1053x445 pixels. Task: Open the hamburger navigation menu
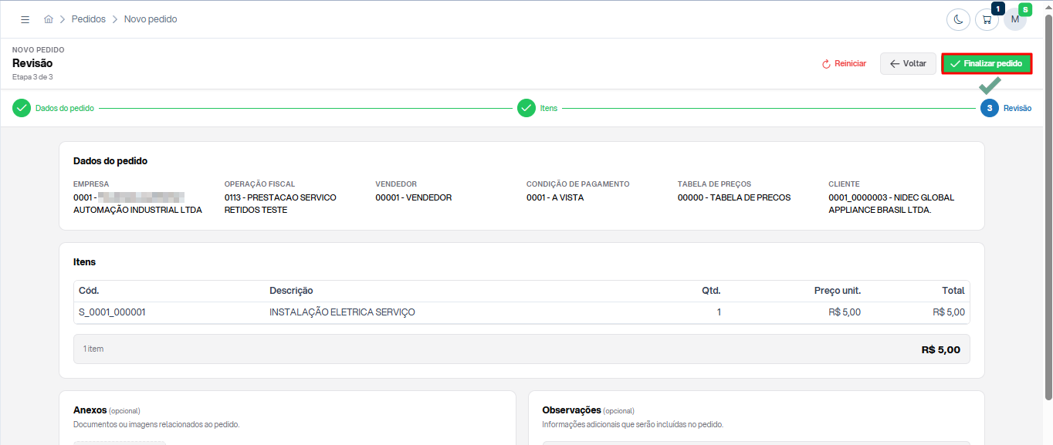coord(25,19)
